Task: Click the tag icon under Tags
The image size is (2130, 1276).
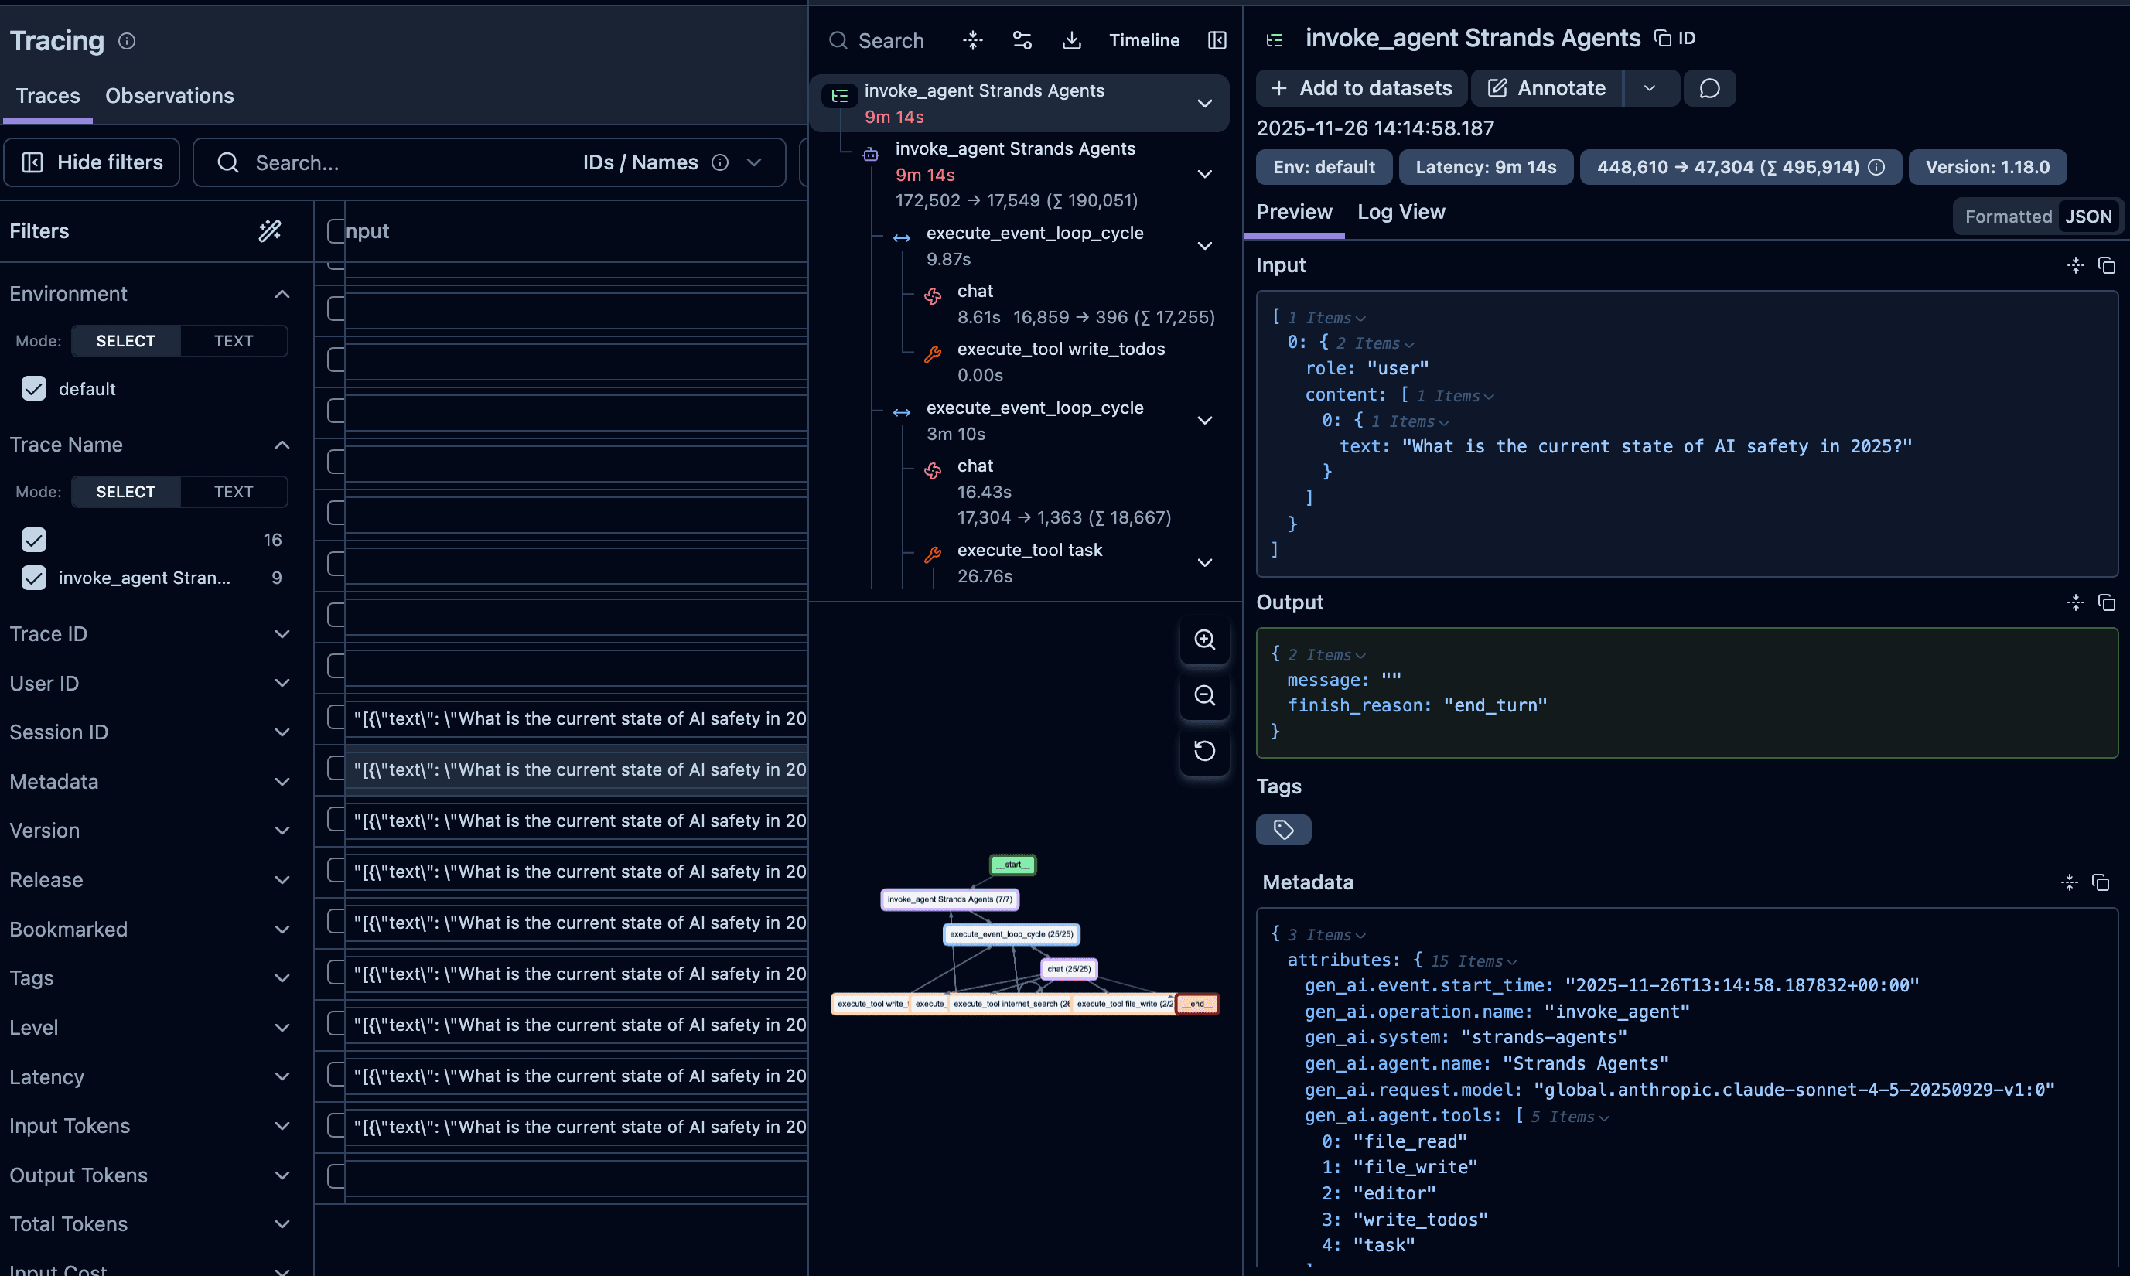Action: pyautogui.click(x=1283, y=830)
